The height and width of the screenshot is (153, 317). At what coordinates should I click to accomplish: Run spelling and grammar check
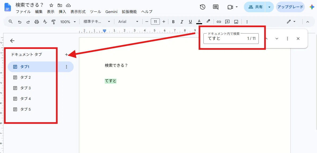pos(45,22)
